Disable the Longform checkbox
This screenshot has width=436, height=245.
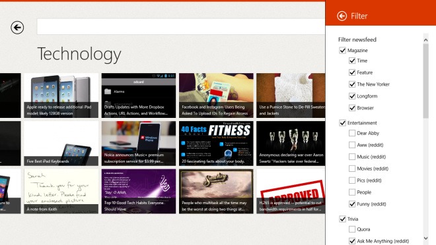coord(352,96)
